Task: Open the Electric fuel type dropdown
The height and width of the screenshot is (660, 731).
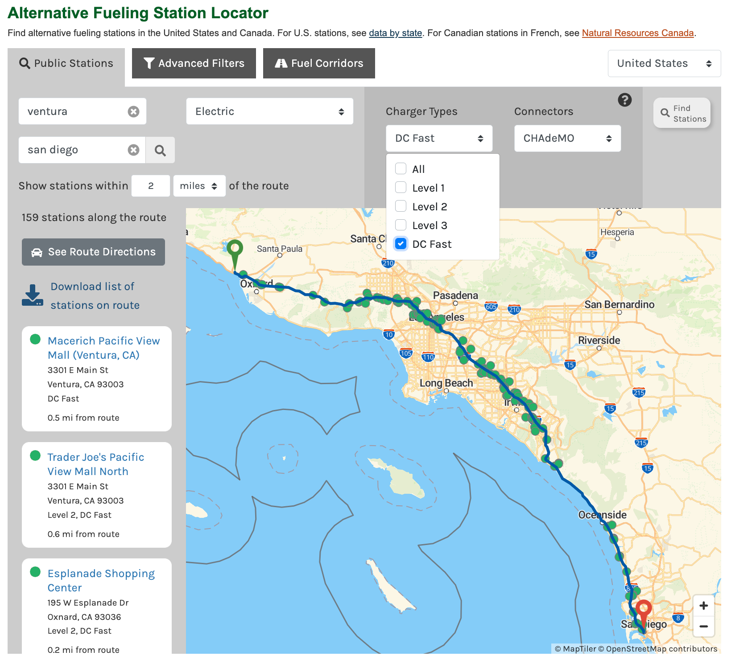Action: click(x=269, y=111)
